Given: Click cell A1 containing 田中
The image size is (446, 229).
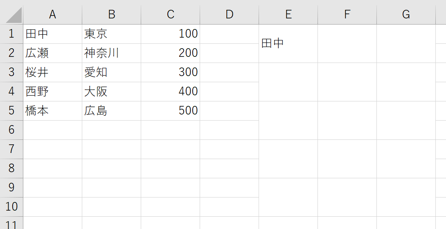Looking at the screenshot, I should (52, 34).
